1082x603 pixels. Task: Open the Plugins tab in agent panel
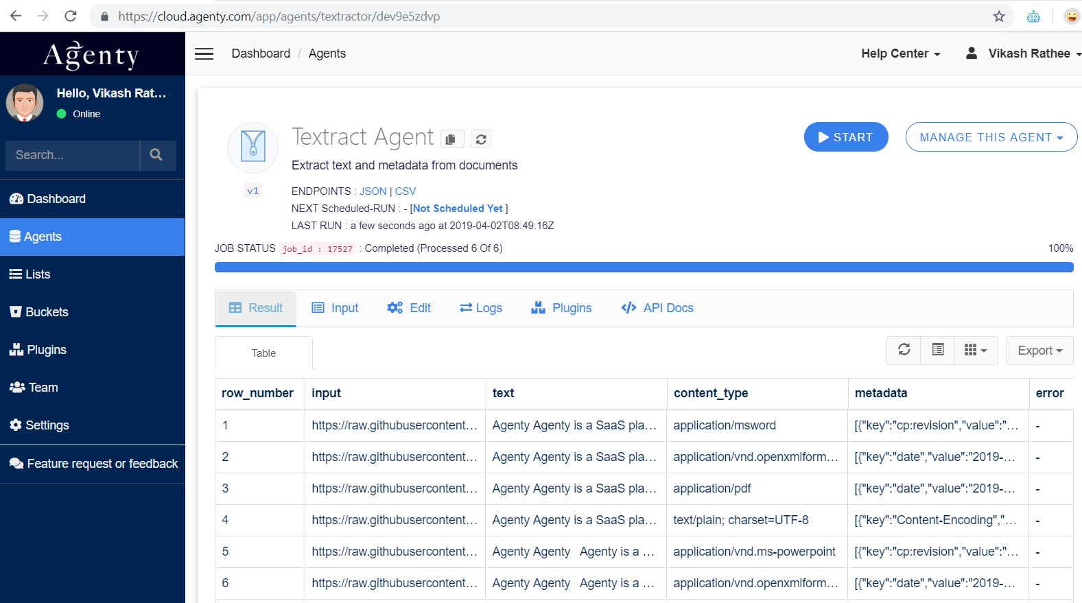(x=561, y=308)
